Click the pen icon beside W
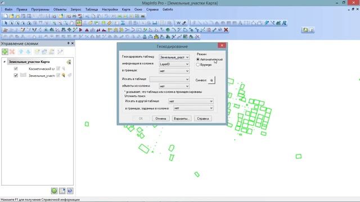The height and width of the screenshot is (202, 360). tap(184, 23)
